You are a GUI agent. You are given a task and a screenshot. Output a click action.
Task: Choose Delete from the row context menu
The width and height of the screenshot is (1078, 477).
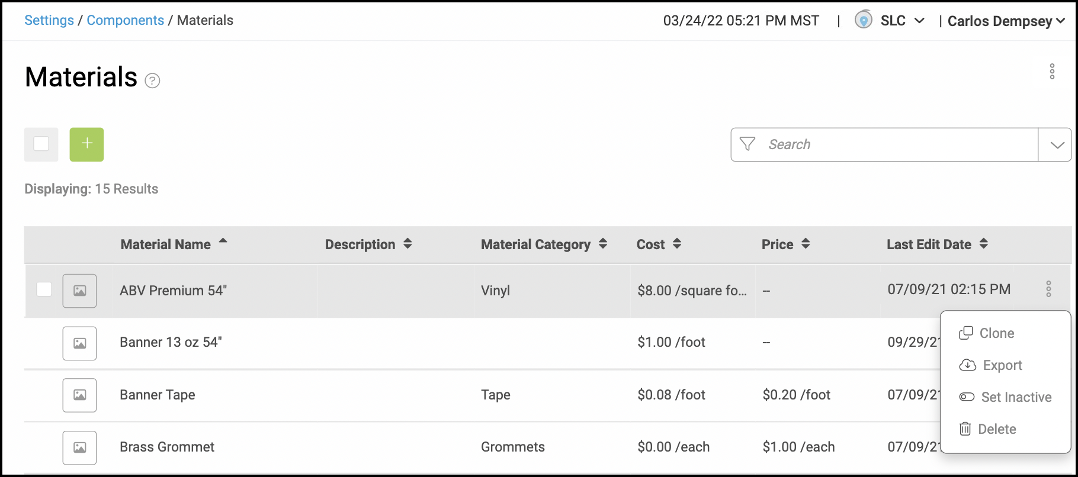988,429
